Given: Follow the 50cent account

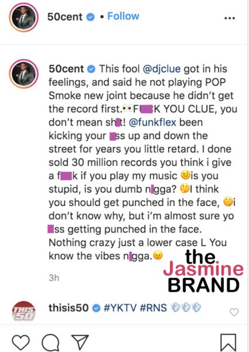Looking at the screenshot, I should [123, 16].
